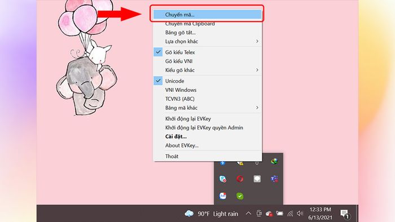Switch encoding to TCVN3 (ABC)
395x222 pixels.
coord(207,99)
